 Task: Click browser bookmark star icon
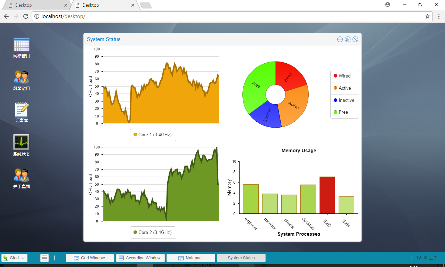(x=428, y=16)
